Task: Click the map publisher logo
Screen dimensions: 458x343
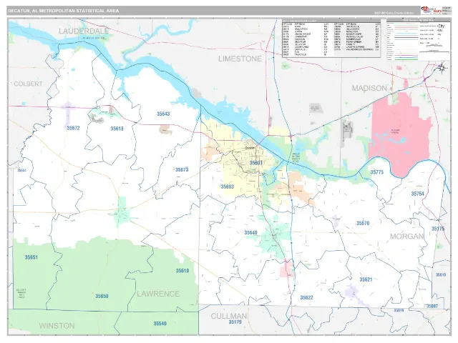Action: [x=431, y=10]
